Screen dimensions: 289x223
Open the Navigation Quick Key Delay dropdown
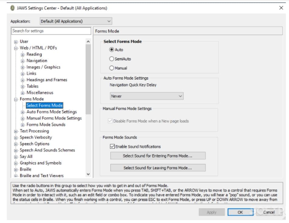(146, 96)
